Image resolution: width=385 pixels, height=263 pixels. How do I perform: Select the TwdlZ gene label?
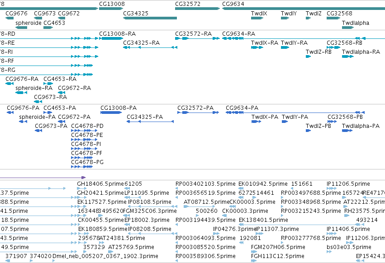pos(314,13)
